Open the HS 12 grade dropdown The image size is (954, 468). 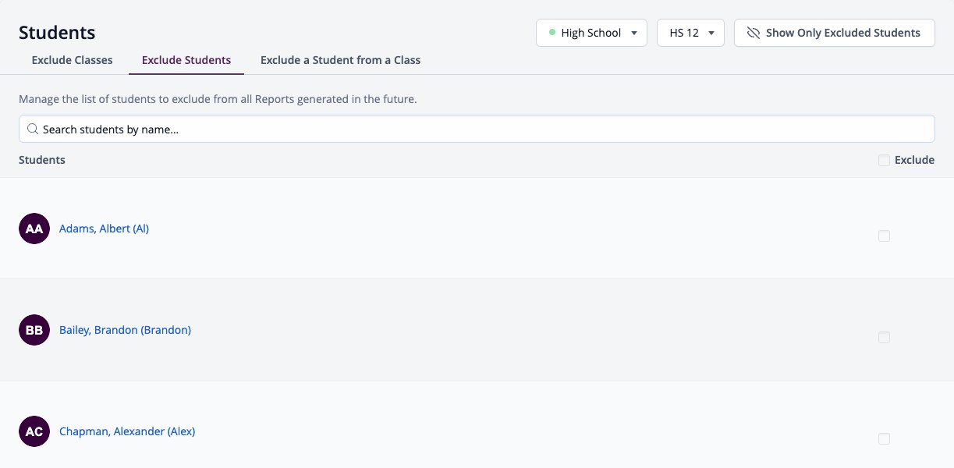(x=691, y=33)
